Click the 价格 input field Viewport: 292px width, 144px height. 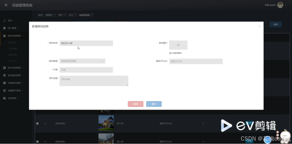pyautogui.click(x=86, y=70)
